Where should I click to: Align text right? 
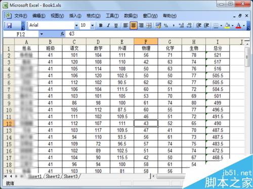pyautogui.click(x=141, y=26)
